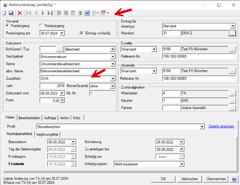Switch to the Bescheiddaten tab

pos(29,118)
